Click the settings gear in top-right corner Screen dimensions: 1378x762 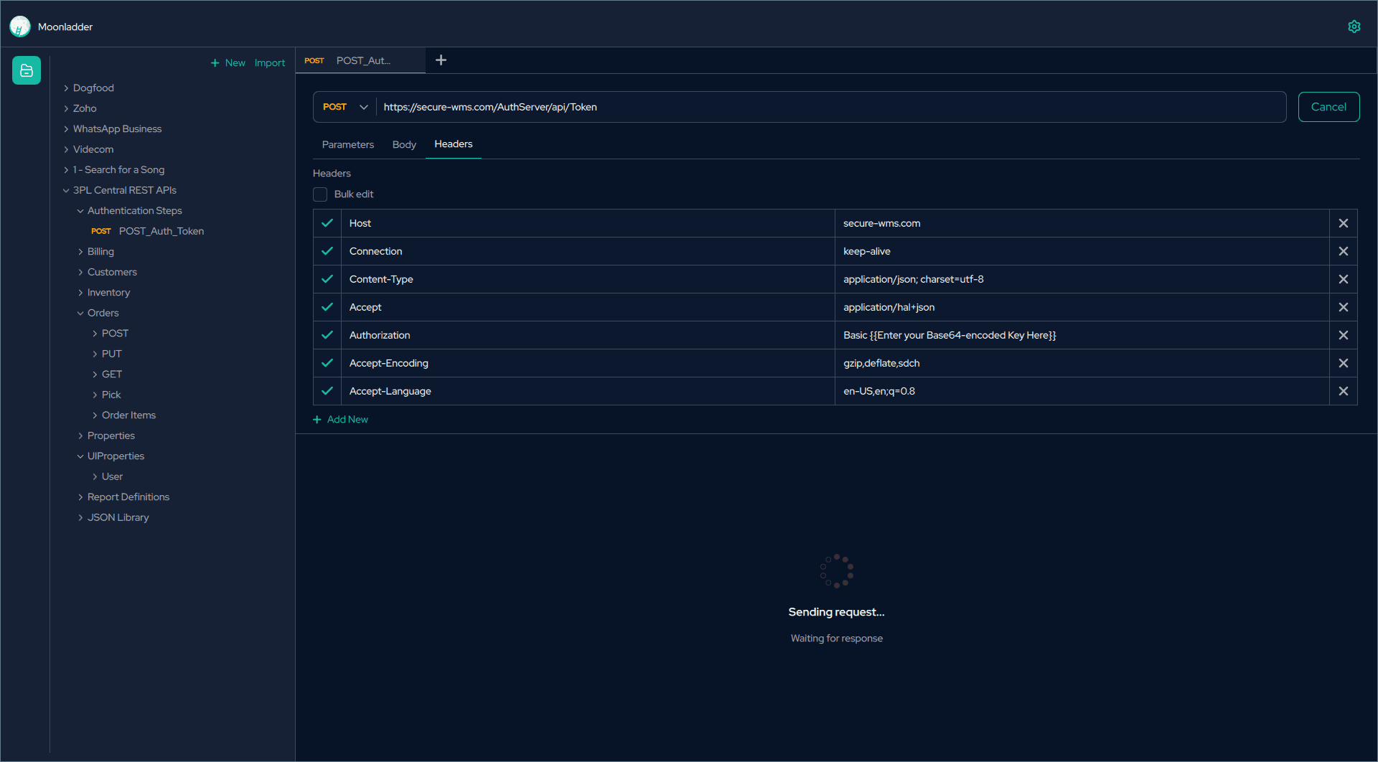point(1354,26)
